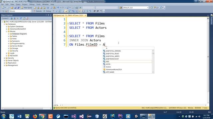Select the MyTestDB database
Viewport: 213px width, 119px height.
[14, 56]
